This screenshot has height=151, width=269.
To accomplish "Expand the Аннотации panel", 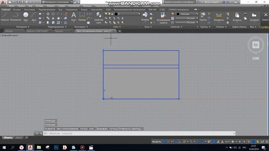I will coord(81,27).
